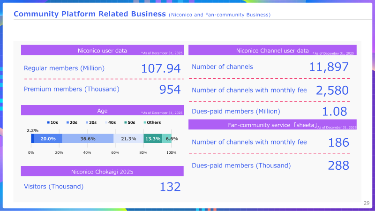Click the 'Niconico Channel user data' header
The width and height of the screenshot is (375, 211).
point(272,50)
